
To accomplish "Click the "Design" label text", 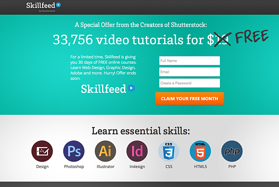I will click(x=42, y=166).
